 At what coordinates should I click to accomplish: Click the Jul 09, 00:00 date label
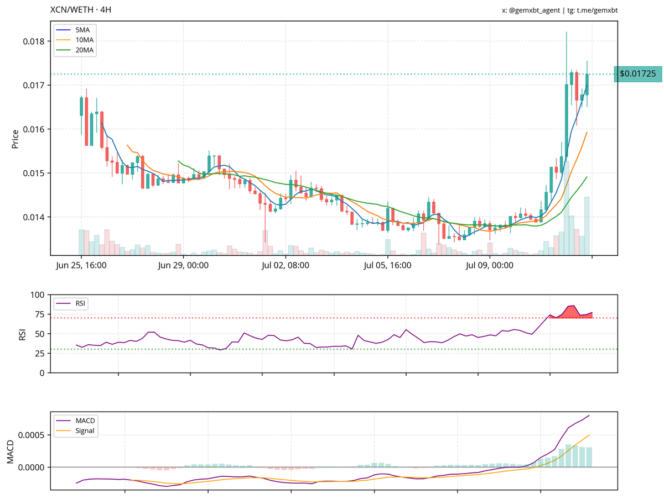[x=489, y=265]
